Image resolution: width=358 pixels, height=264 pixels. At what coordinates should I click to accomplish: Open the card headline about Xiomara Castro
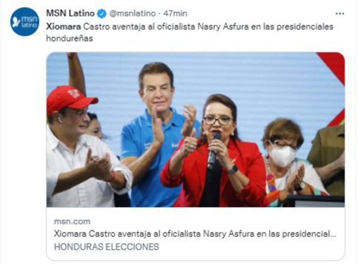pyautogui.click(x=195, y=234)
